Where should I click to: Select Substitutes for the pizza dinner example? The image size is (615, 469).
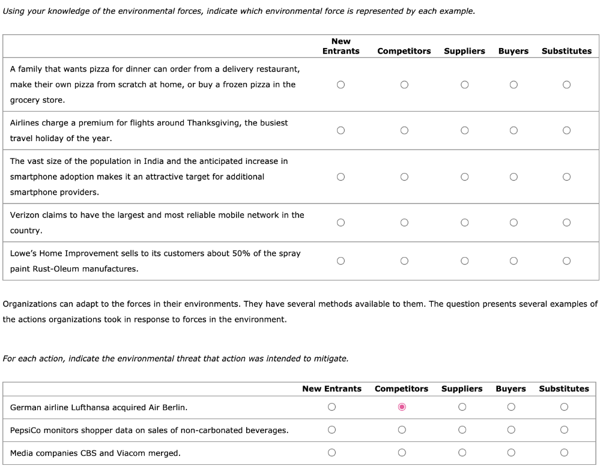(x=566, y=85)
